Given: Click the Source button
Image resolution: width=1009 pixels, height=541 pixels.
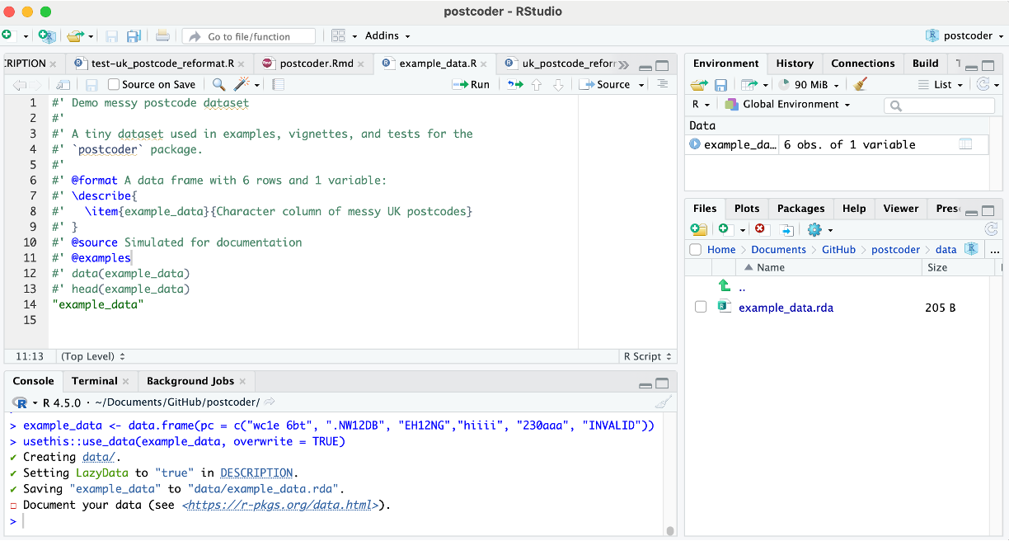Looking at the screenshot, I should pyautogui.click(x=605, y=84).
